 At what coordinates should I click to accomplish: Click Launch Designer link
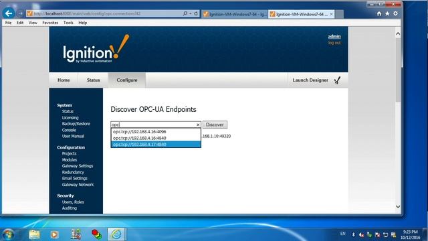[x=310, y=80]
